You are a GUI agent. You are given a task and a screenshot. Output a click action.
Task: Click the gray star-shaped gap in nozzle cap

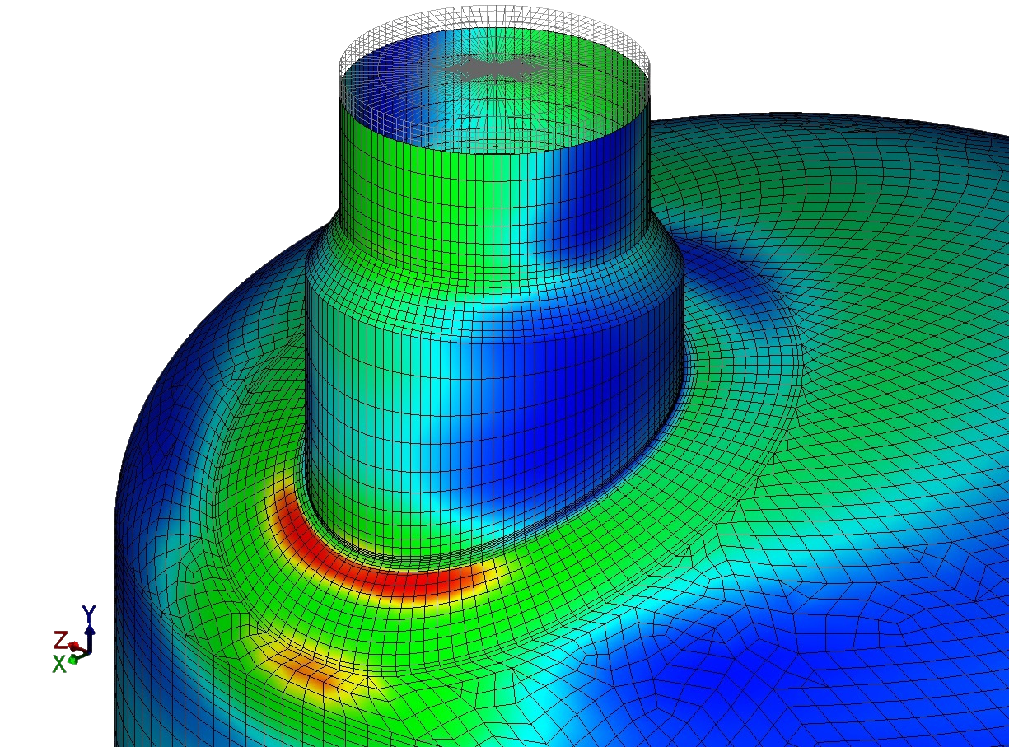[x=494, y=68]
